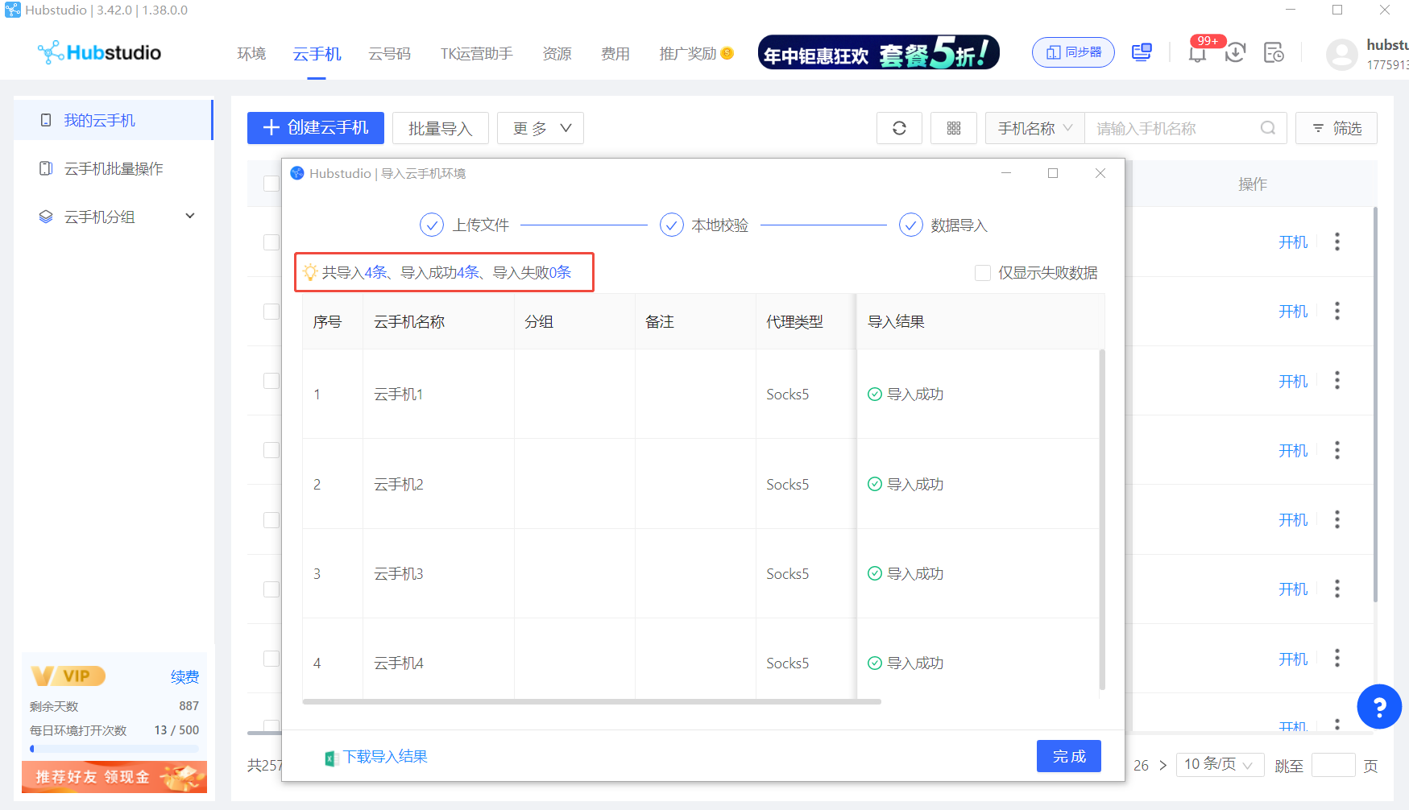Open the task log icon in header
Screen dimensions: 1409x810
[1274, 53]
